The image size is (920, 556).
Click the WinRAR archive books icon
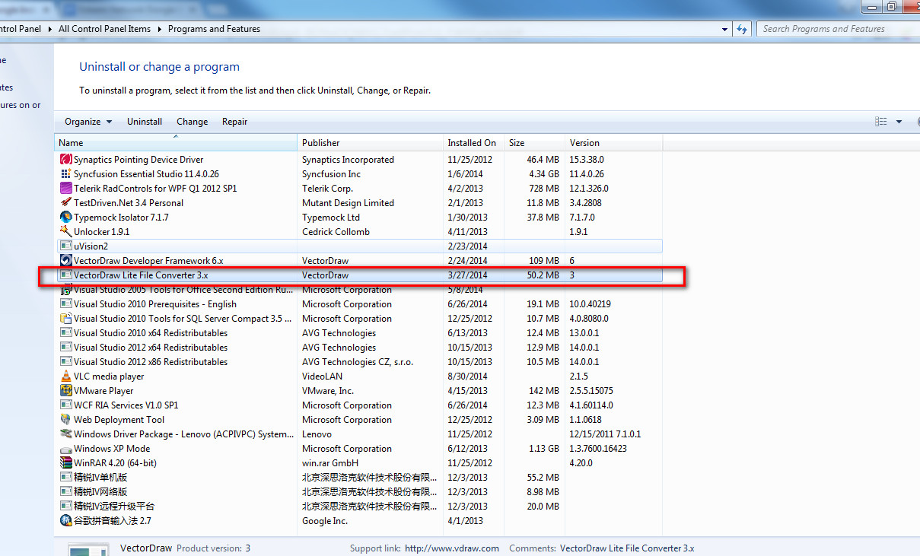click(67, 462)
